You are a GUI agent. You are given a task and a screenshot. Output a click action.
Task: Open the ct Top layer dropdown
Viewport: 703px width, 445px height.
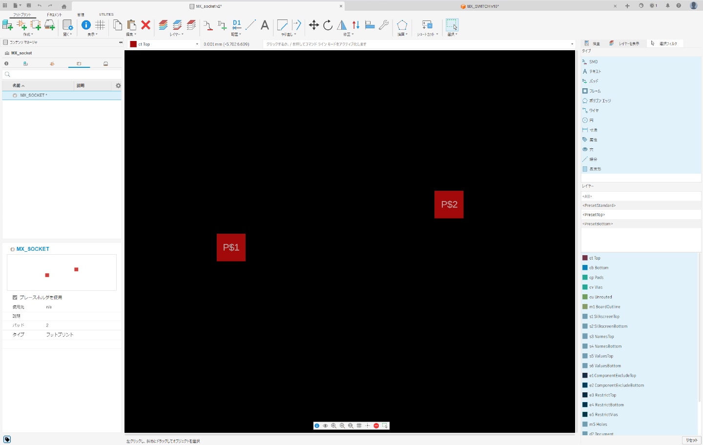tap(197, 44)
